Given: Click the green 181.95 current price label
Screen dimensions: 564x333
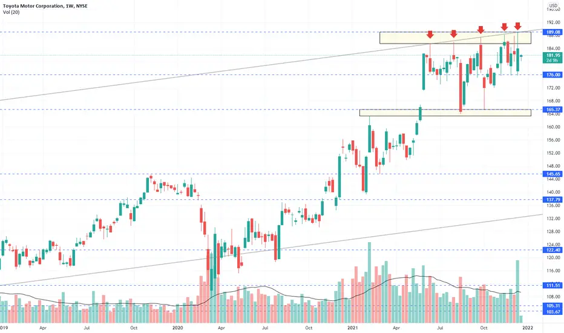Looking at the screenshot, I should [x=553, y=58].
